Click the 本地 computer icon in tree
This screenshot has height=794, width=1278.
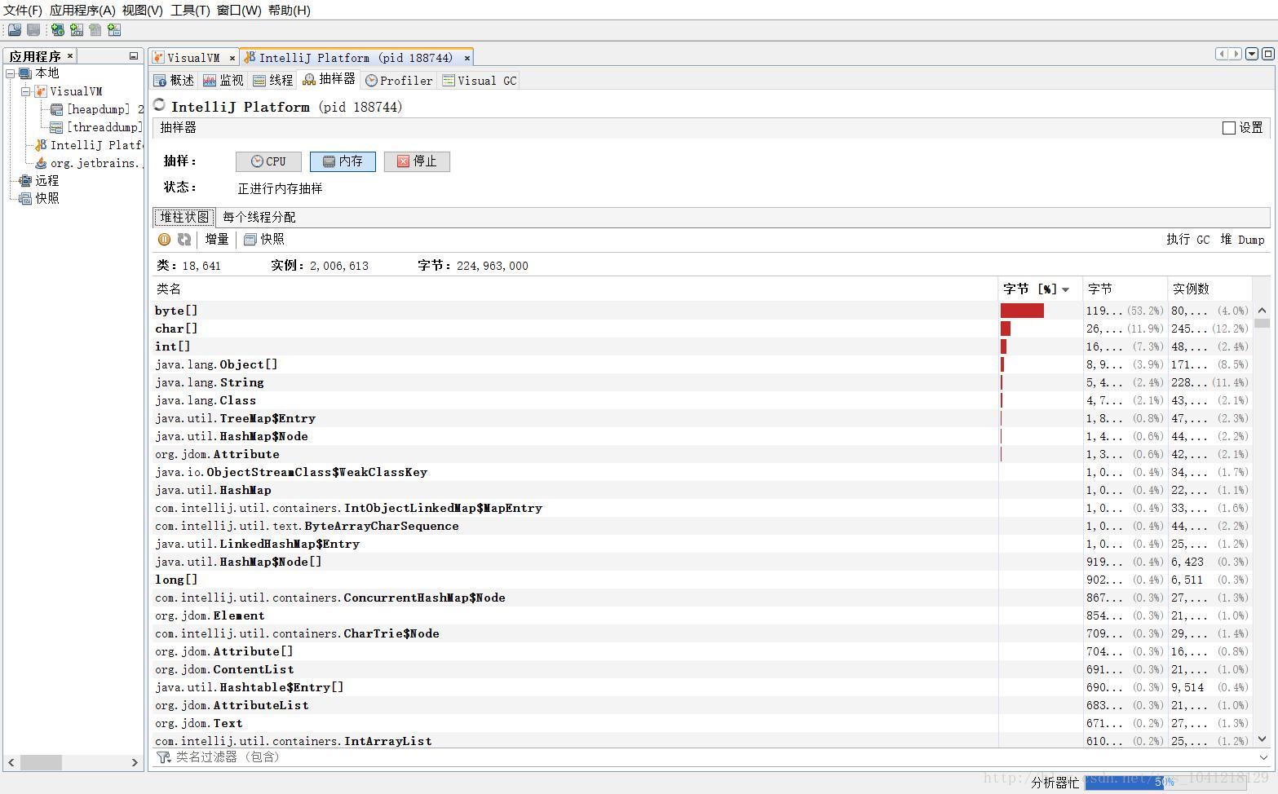(x=25, y=73)
